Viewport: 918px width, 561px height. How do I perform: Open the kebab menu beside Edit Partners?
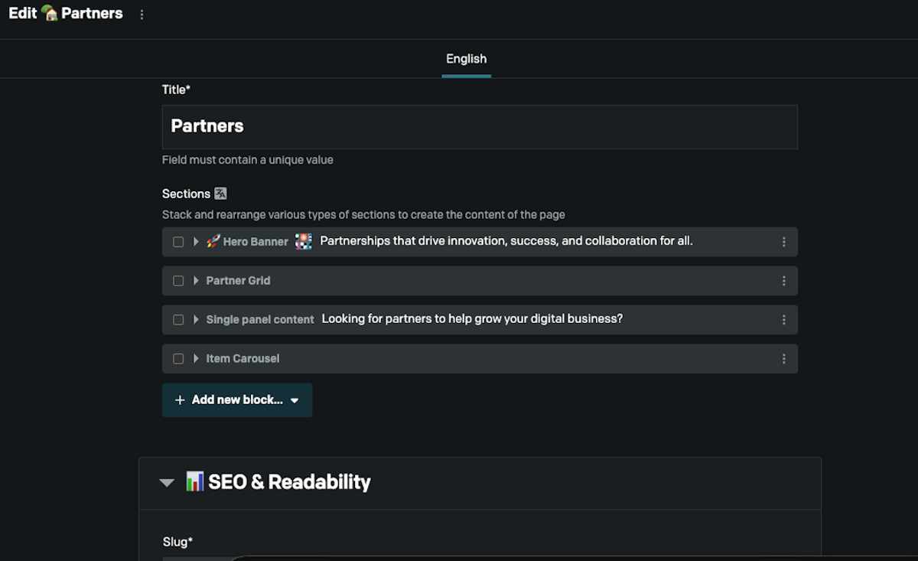pyautogui.click(x=142, y=15)
